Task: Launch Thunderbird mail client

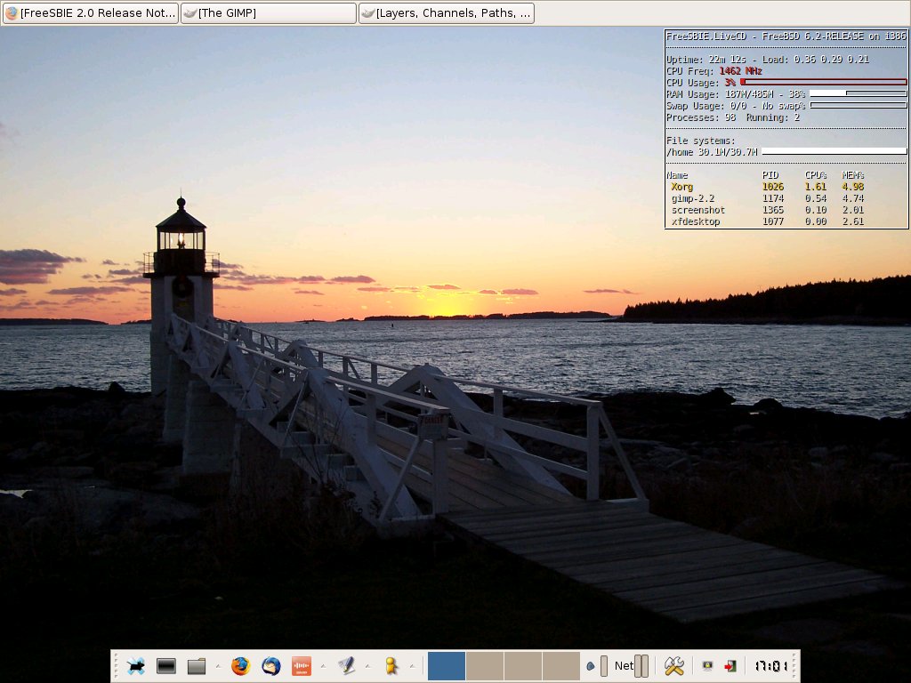Action: pyautogui.click(x=270, y=665)
